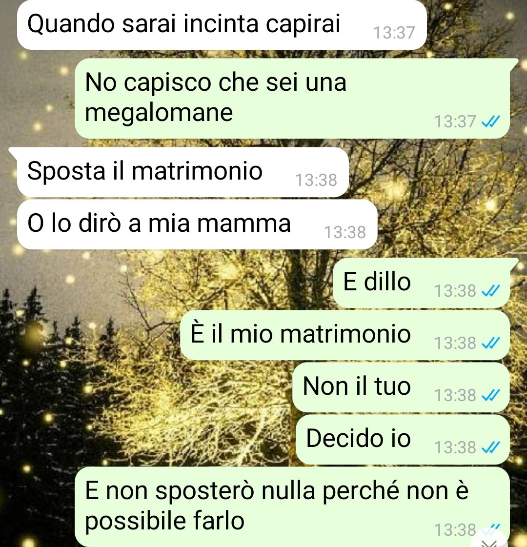Tap the 'È il mio matrimonio' message bubble
Screen dimensions: 527x547
(345, 335)
